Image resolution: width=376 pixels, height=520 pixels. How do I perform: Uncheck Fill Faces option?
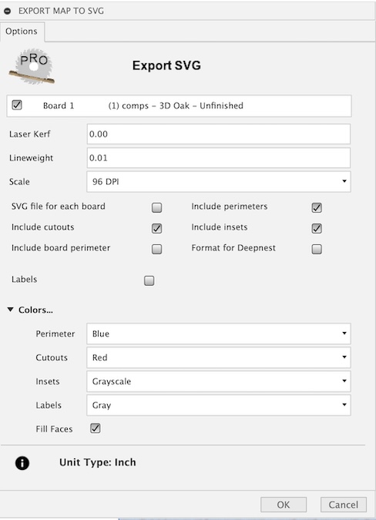96,428
